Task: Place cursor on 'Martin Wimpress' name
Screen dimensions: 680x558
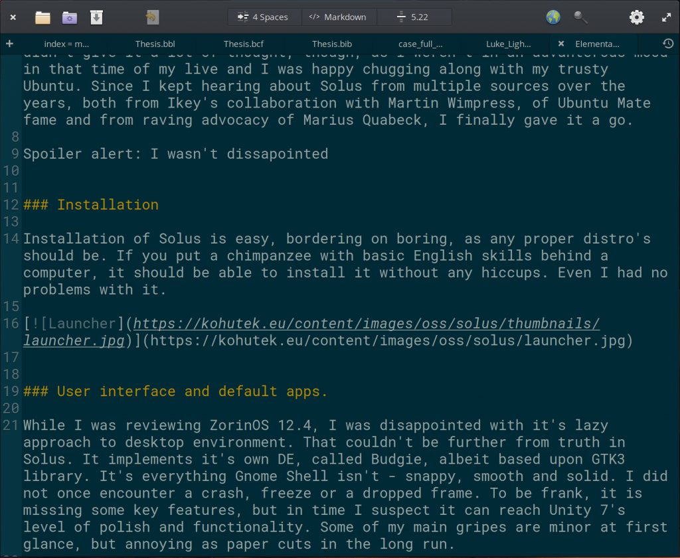Action: pos(452,103)
